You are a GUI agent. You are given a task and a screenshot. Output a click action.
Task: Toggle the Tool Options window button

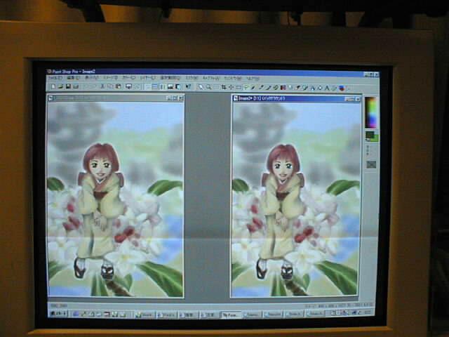point(155,87)
